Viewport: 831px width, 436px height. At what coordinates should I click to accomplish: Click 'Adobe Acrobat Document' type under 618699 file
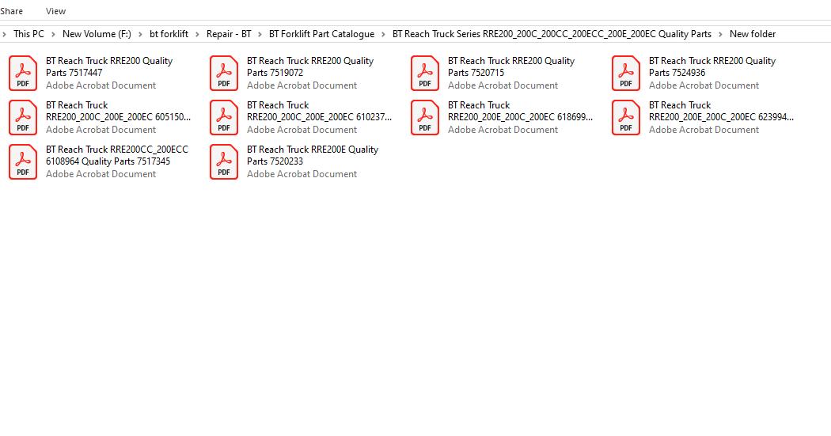[503, 130]
